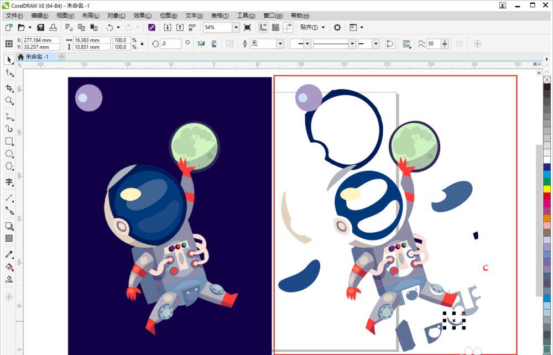Click the Publish to PDF icon
Image resolution: width=553 pixels, height=355 pixels.
(192, 27)
